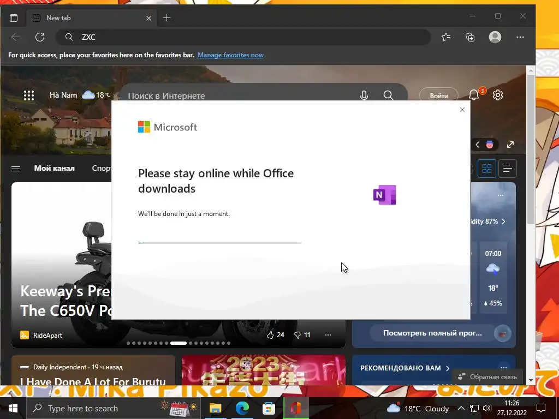This screenshot has height=419, width=559.
Task: Select the Мой канал feed tab
Action: coord(54,168)
